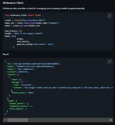The image size is (115, 125).
Task: Click the "total_tokens": -1 line
Action: (18, 109)
